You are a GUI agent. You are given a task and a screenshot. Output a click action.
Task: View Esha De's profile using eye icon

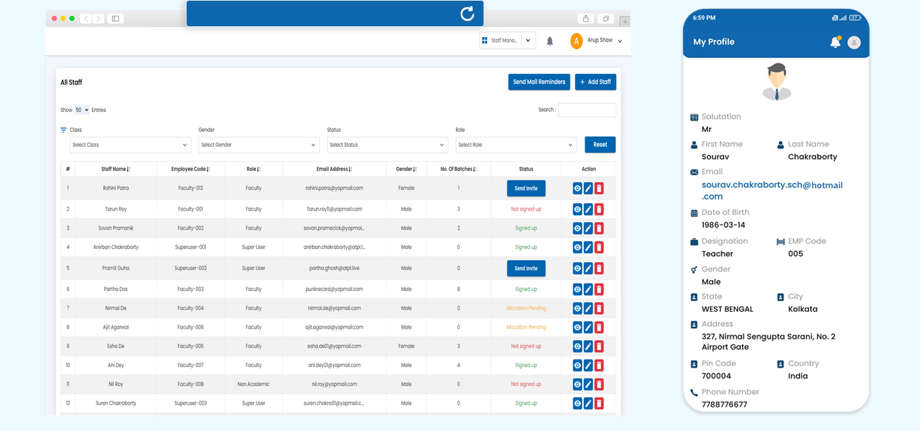coord(577,346)
